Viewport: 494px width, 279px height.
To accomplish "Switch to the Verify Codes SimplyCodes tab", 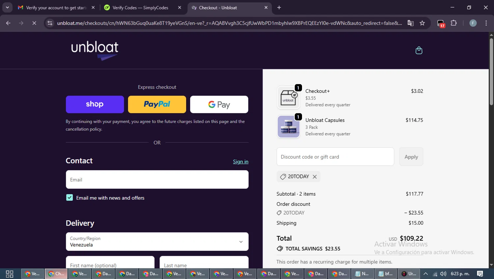I will [140, 8].
